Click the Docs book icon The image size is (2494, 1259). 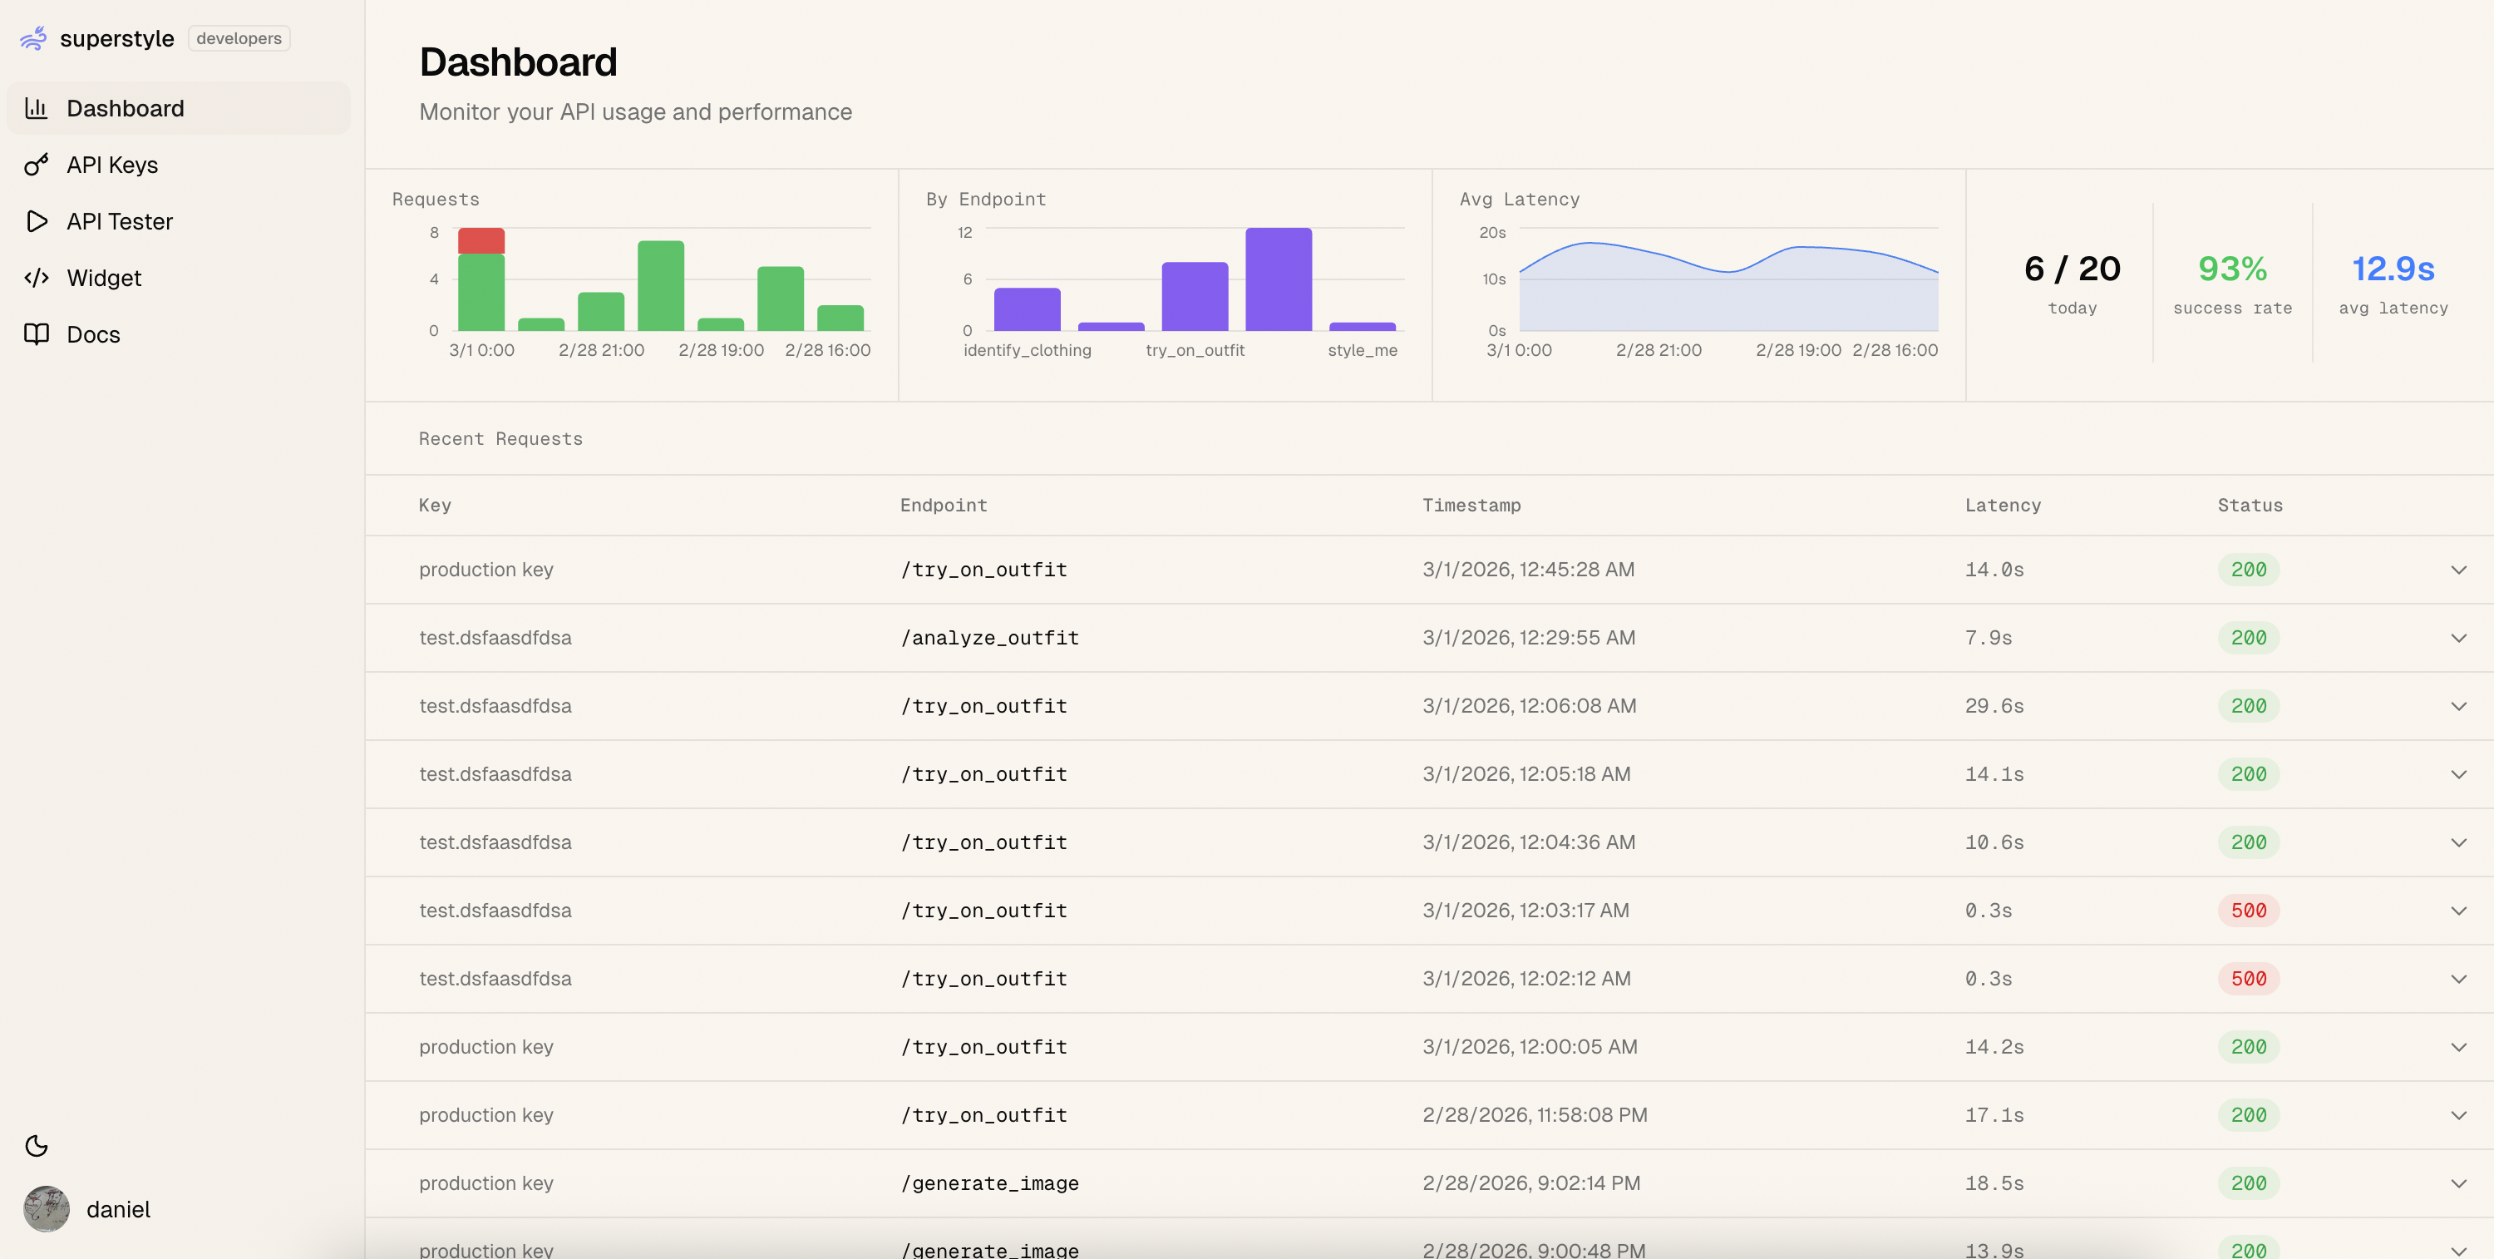[36, 334]
